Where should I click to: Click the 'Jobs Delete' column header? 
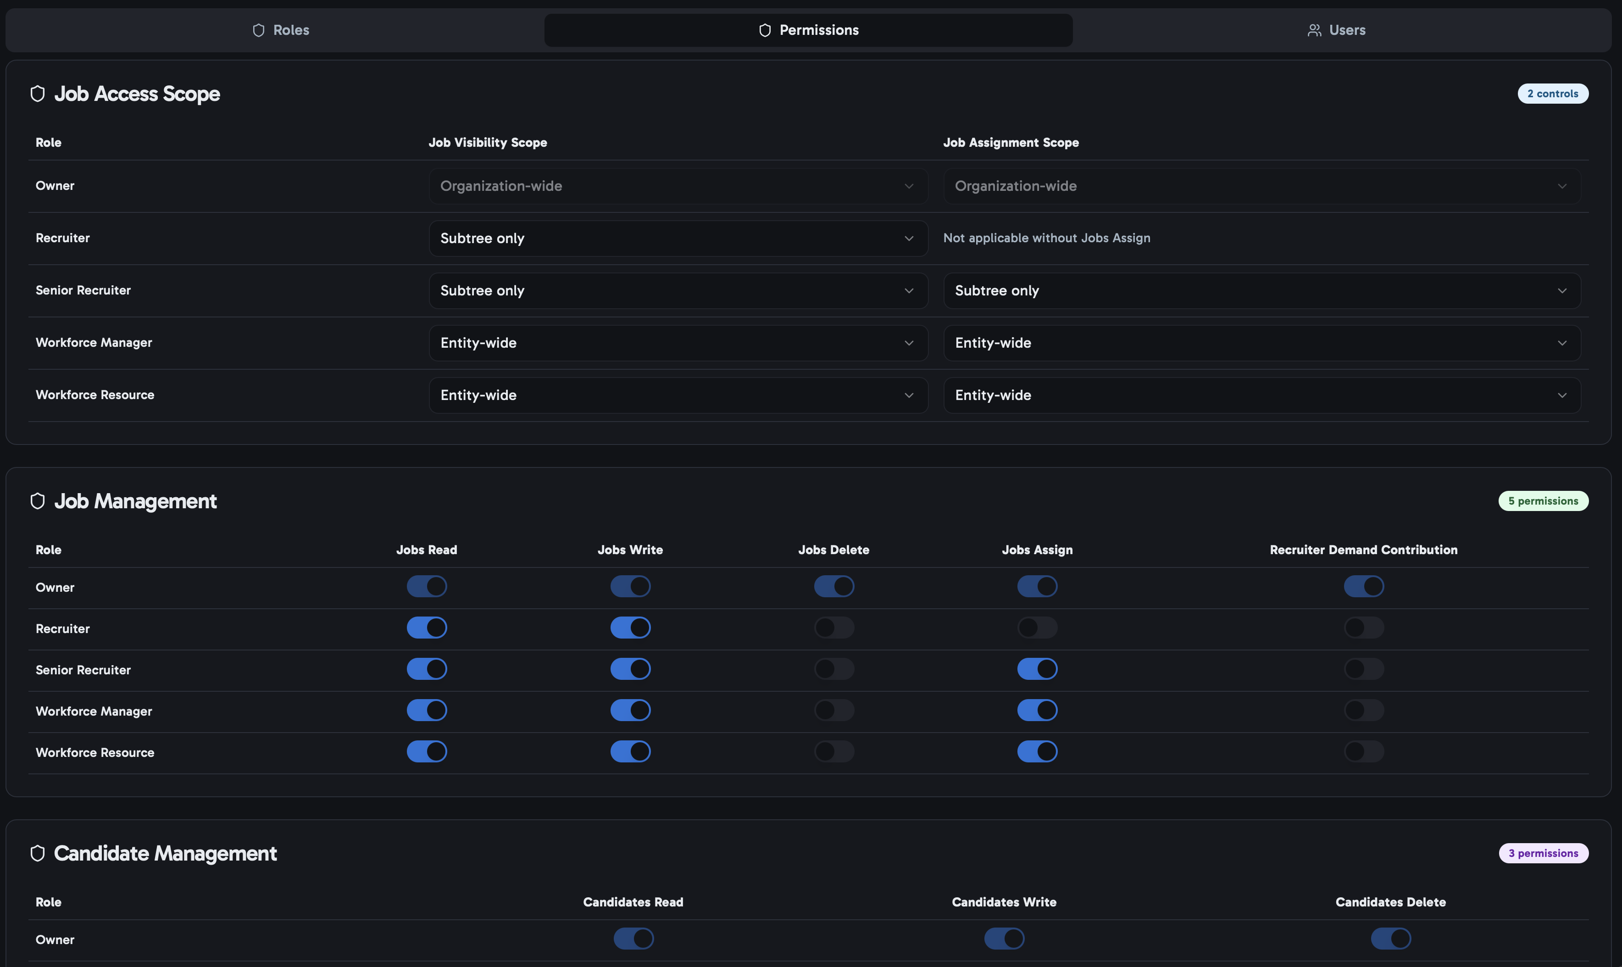pos(834,550)
